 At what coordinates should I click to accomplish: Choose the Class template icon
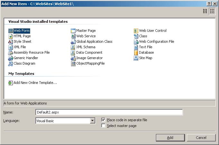point(136,36)
